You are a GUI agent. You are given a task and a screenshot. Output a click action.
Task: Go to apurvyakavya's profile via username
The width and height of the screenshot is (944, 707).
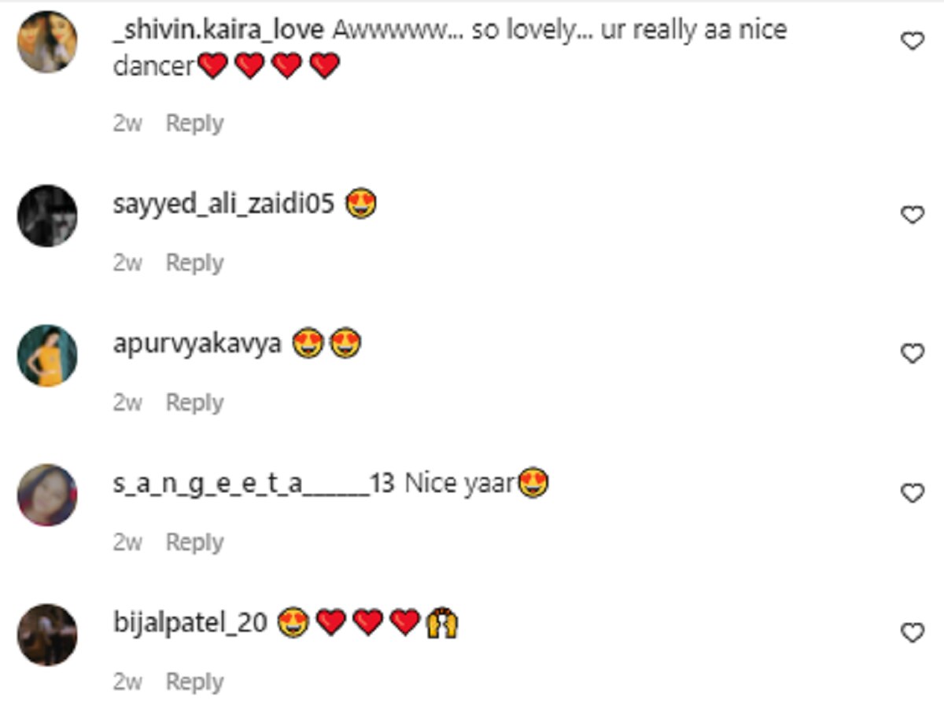click(x=197, y=345)
